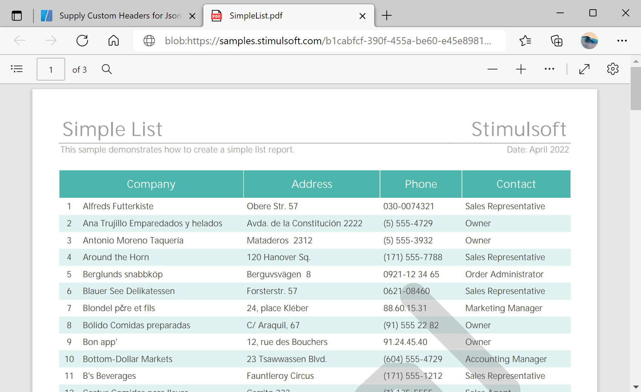Screen dimensions: 641x392
Task: Open more PDF options menu
Action: tap(549, 69)
